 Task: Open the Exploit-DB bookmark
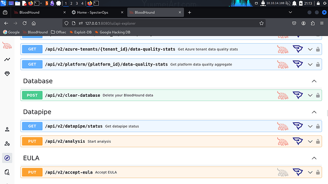point(80,32)
